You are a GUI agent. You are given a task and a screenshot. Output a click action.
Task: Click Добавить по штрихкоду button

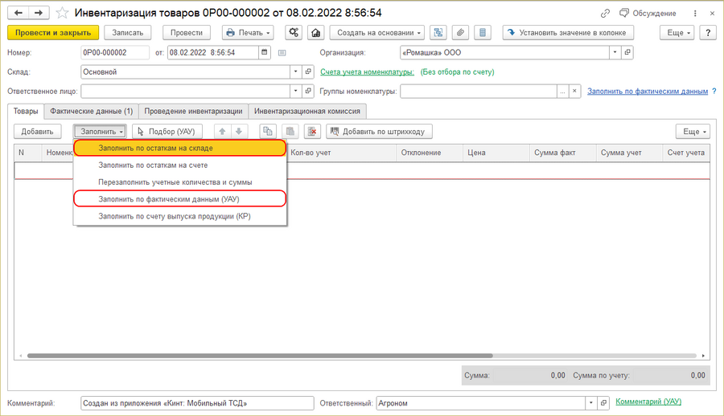(379, 132)
